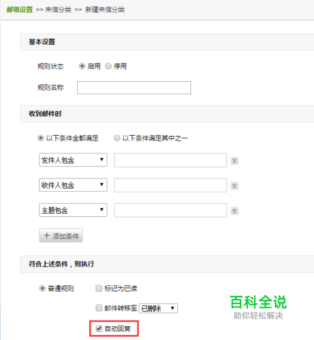Open the 收件人包含 condition dropdown

point(73,185)
